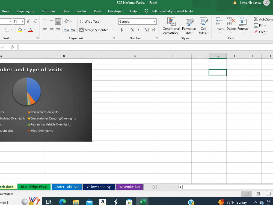The width and height of the screenshot is (273, 205).
Task: Decrease font size with the smaller A icon
Action: click(35, 21)
